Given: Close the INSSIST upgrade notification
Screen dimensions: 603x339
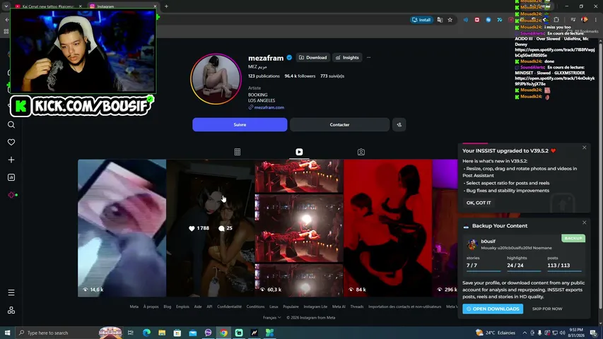Looking at the screenshot, I should [584, 148].
